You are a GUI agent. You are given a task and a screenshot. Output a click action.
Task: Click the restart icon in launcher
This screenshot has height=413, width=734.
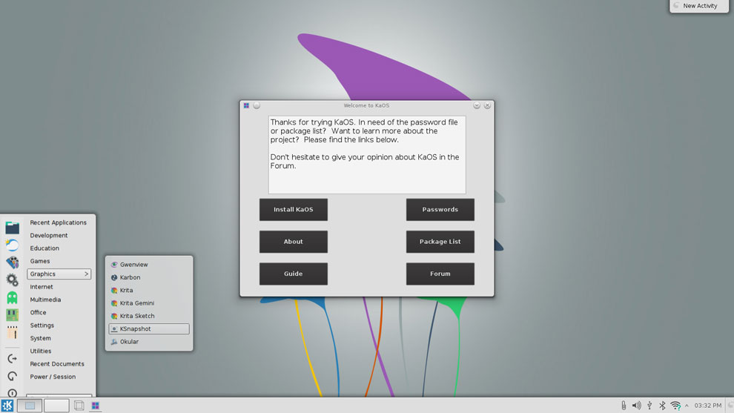[12, 376]
